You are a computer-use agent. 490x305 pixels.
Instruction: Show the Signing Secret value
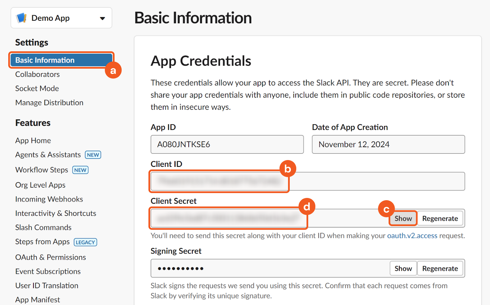tap(403, 269)
